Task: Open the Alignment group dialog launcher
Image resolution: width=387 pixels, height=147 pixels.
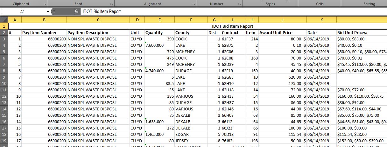Action: click(194, 4)
